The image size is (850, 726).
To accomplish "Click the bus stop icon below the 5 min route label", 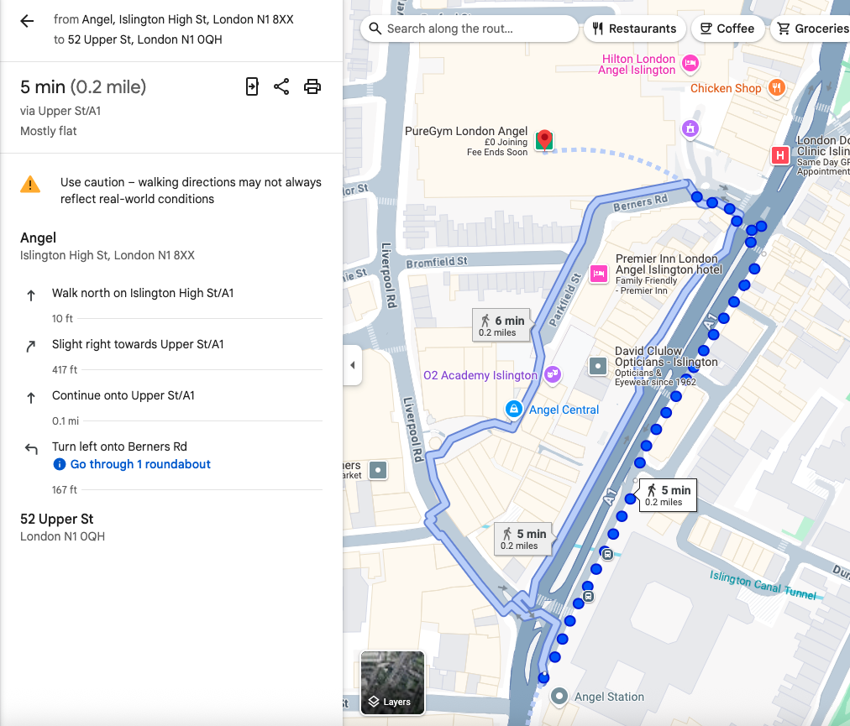I will (608, 554).
